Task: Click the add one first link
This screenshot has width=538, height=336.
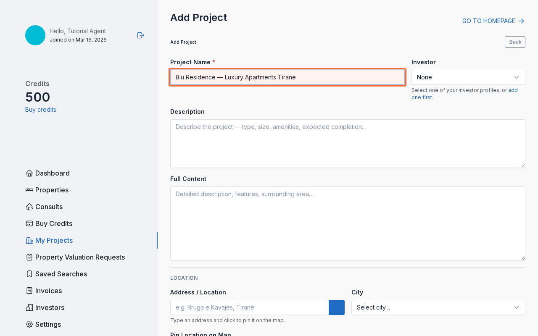Action: pos(513,90)
